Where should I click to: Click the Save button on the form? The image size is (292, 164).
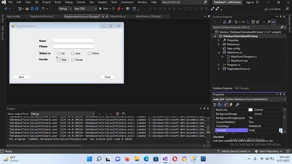tap(21, 77)
